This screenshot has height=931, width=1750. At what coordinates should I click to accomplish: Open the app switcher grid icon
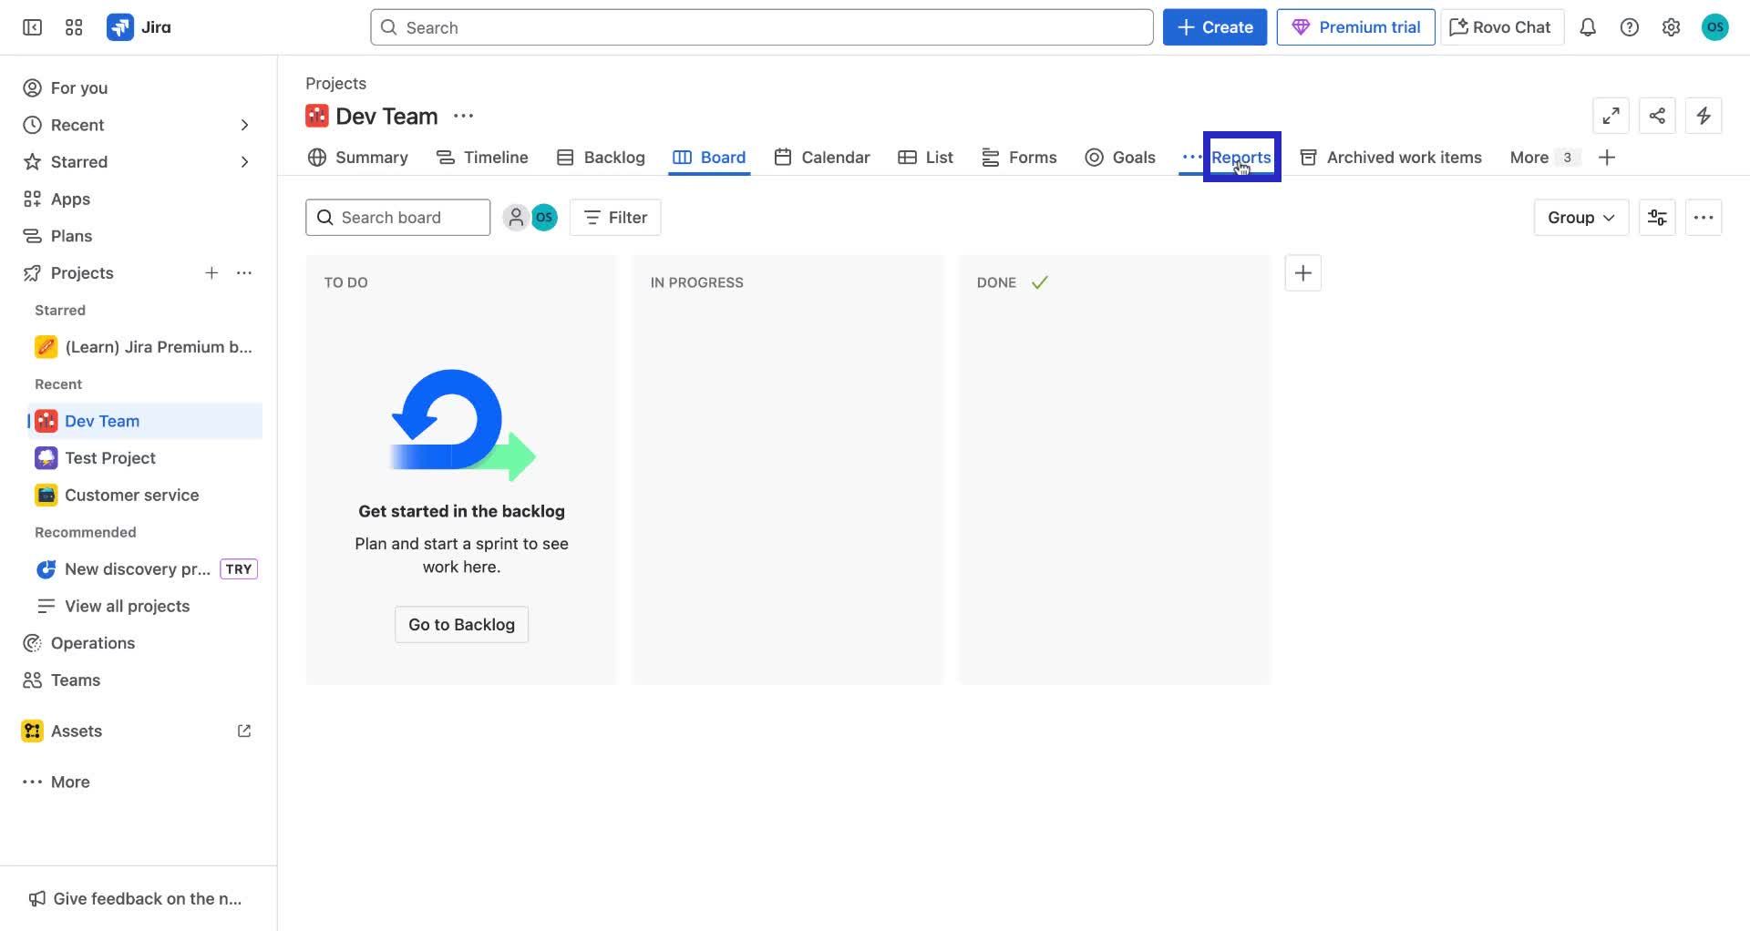click(x=74, y=26)
